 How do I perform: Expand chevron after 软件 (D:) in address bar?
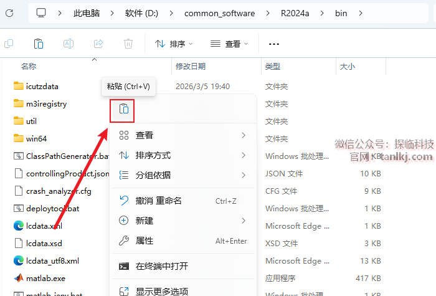(x=171, y=13)
